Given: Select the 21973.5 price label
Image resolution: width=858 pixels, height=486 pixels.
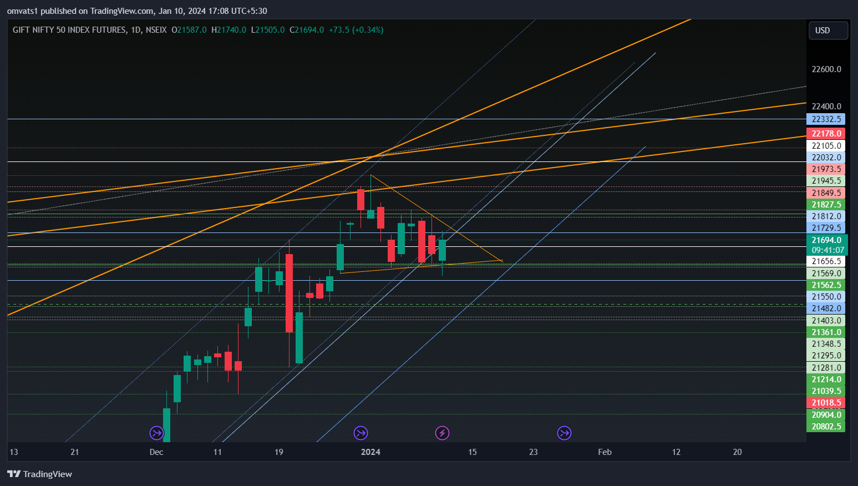Looking at the screenshot, I should [826, 169].
